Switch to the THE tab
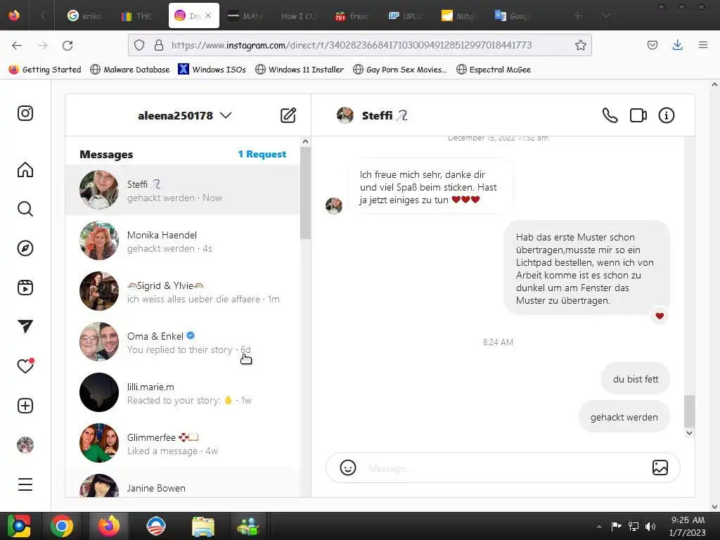The width and height of the screenshot is (720, 540). tap(137, 15)
